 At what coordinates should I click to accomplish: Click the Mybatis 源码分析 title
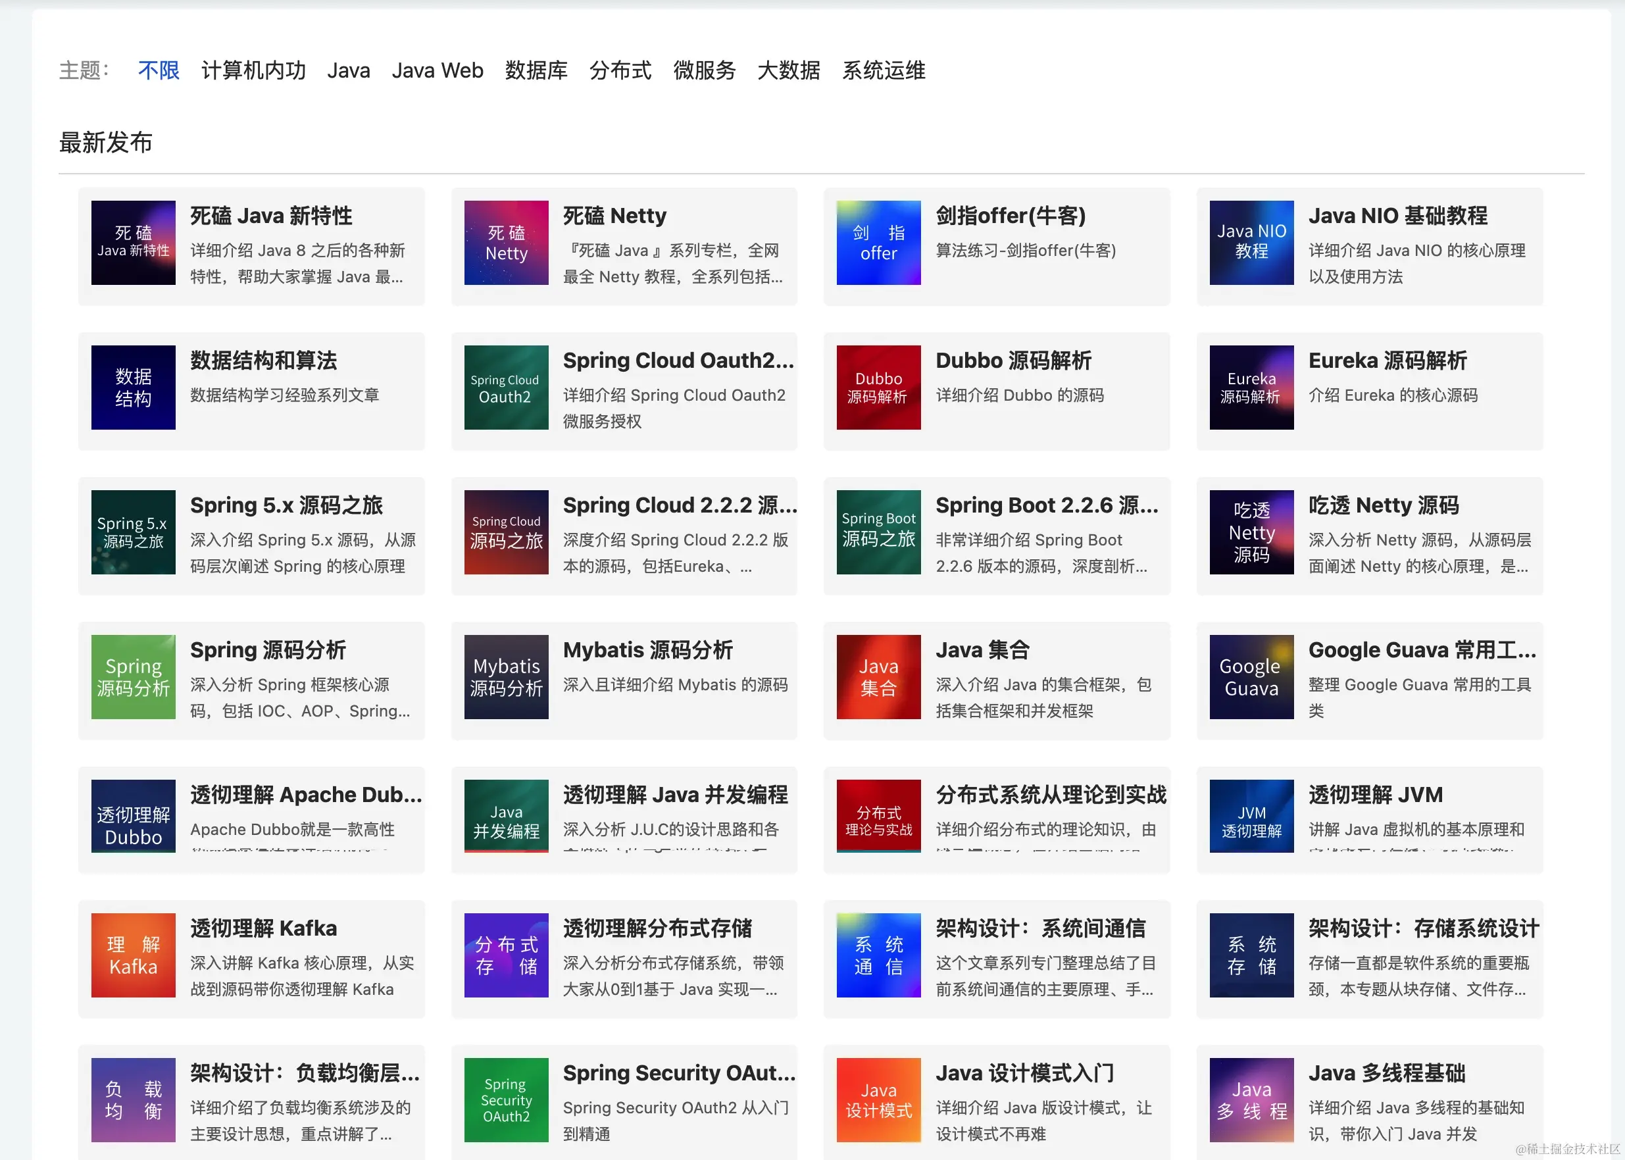[647, 650]
